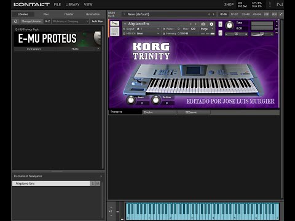The width and height of the screenshot is (295, 221).
Task: Click the refresh libraries icon
Action: coord(15,21)
